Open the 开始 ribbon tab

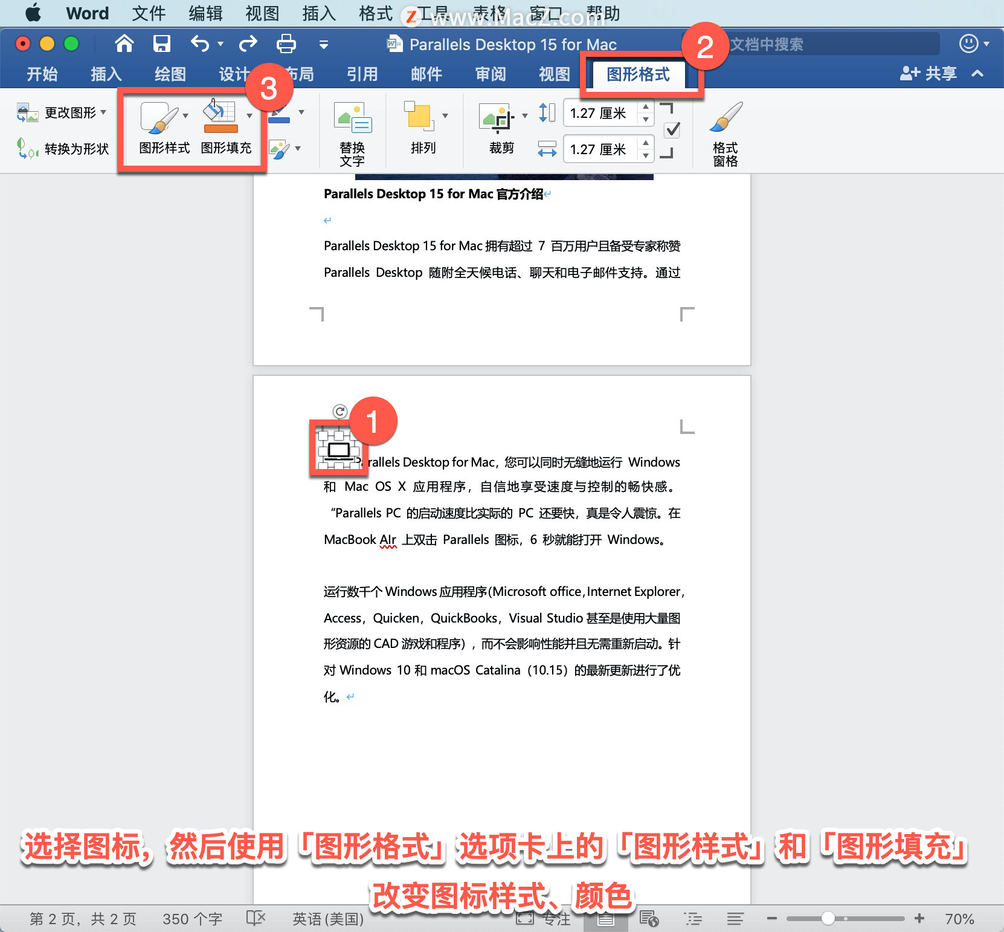[42, 74]
